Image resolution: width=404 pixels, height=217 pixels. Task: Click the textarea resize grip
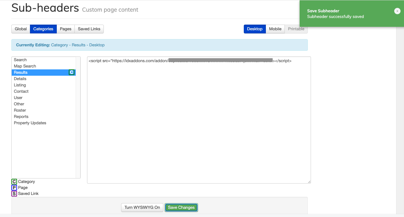pyautogui.click(x=309, y=181)
